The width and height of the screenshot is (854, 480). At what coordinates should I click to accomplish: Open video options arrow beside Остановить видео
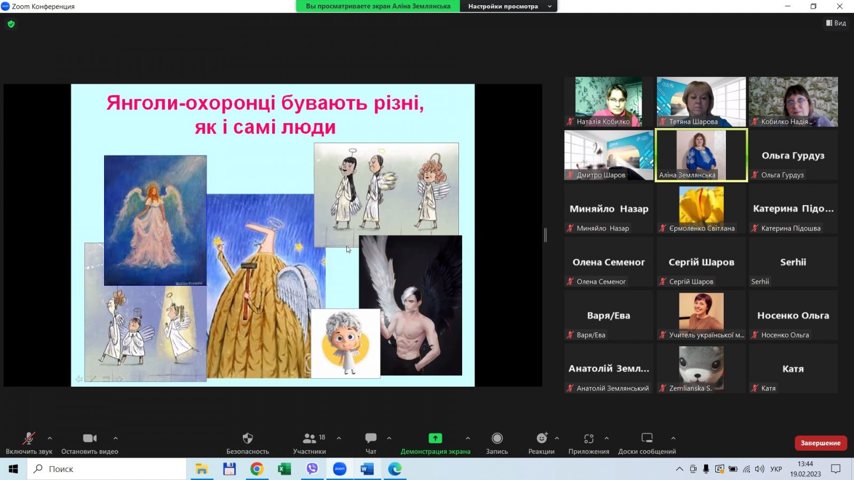click(115, 438)
